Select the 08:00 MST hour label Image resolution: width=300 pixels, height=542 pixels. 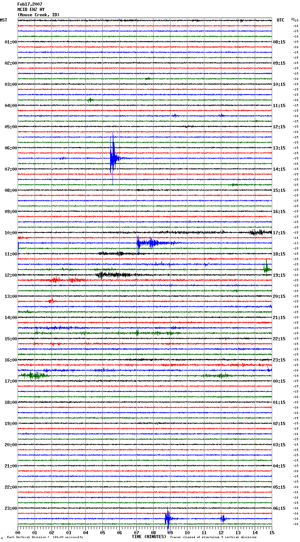click(11, 190)
